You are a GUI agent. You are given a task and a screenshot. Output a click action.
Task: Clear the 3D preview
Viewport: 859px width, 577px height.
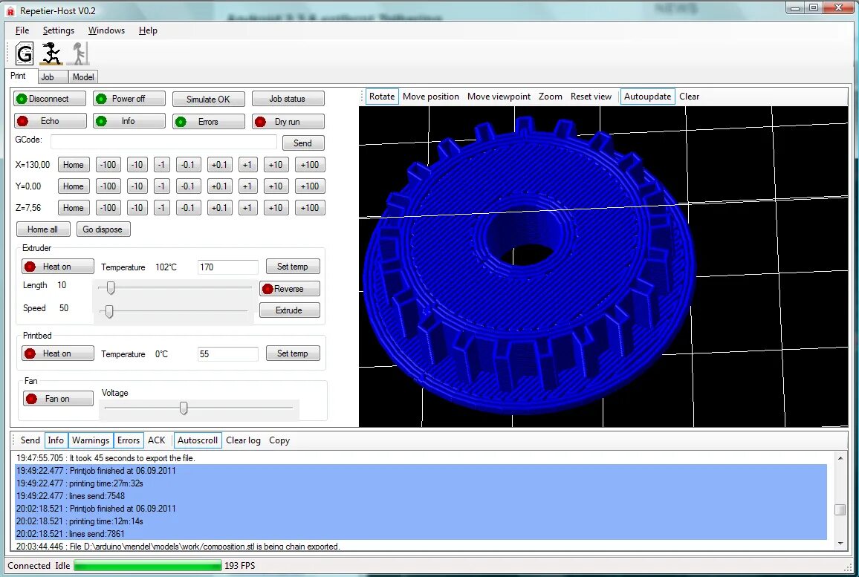point(689,97)
